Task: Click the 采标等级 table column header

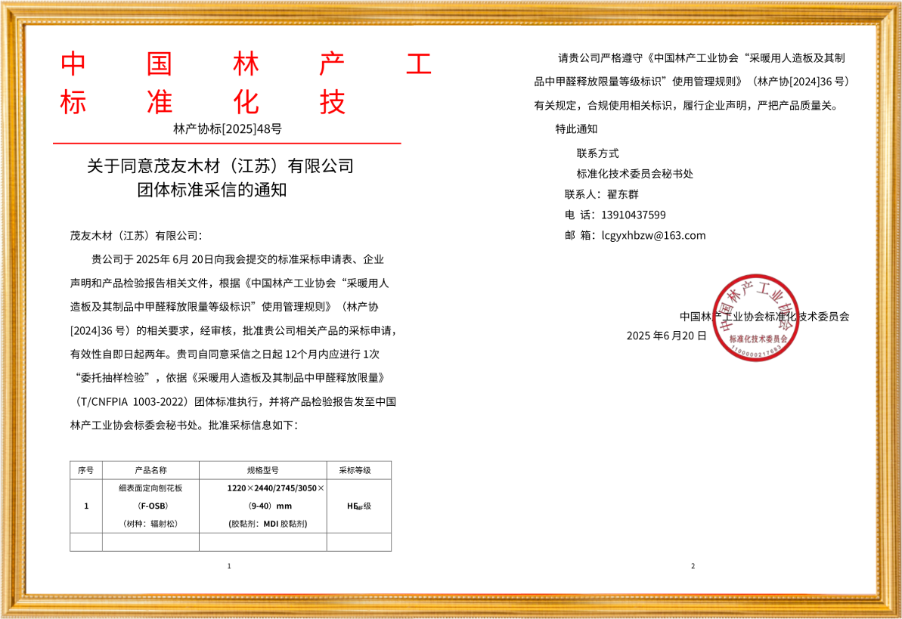Action: 358,470
